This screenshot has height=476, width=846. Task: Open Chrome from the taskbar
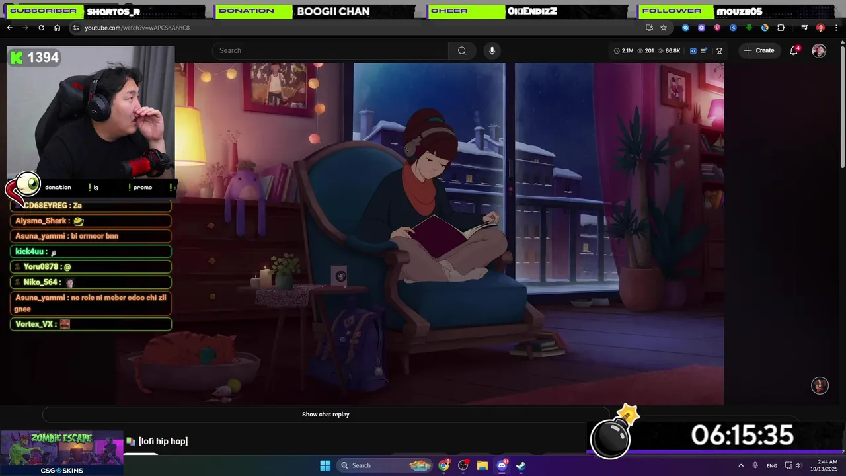pos(443,465)
